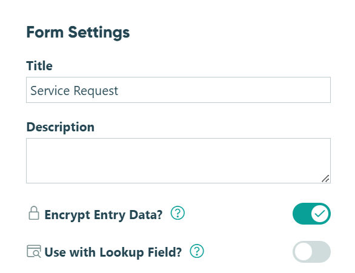The height and width of the screenshot is (273, 355).
Task: Place cursor on word Request in Title
Action: (x=96, y=91)
